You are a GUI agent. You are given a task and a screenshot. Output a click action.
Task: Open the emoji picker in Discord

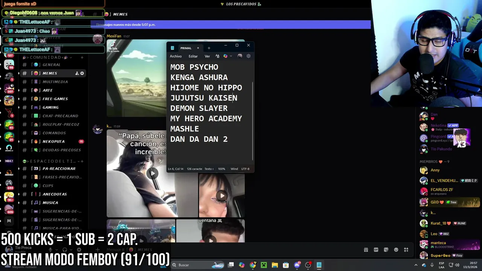(396, 250)
